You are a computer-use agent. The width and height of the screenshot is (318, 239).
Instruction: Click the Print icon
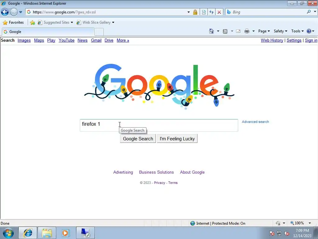pos(247,31)
